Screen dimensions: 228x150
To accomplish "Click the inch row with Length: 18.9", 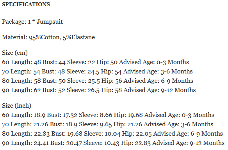I will point(108,115).
